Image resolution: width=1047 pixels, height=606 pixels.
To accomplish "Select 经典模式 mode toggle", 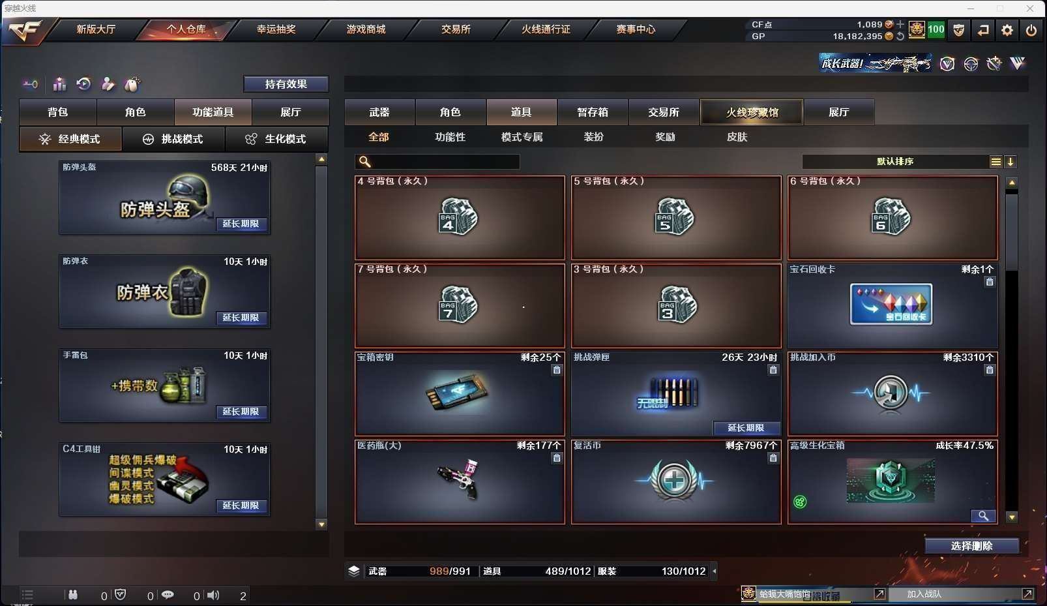I will (70, 139).
